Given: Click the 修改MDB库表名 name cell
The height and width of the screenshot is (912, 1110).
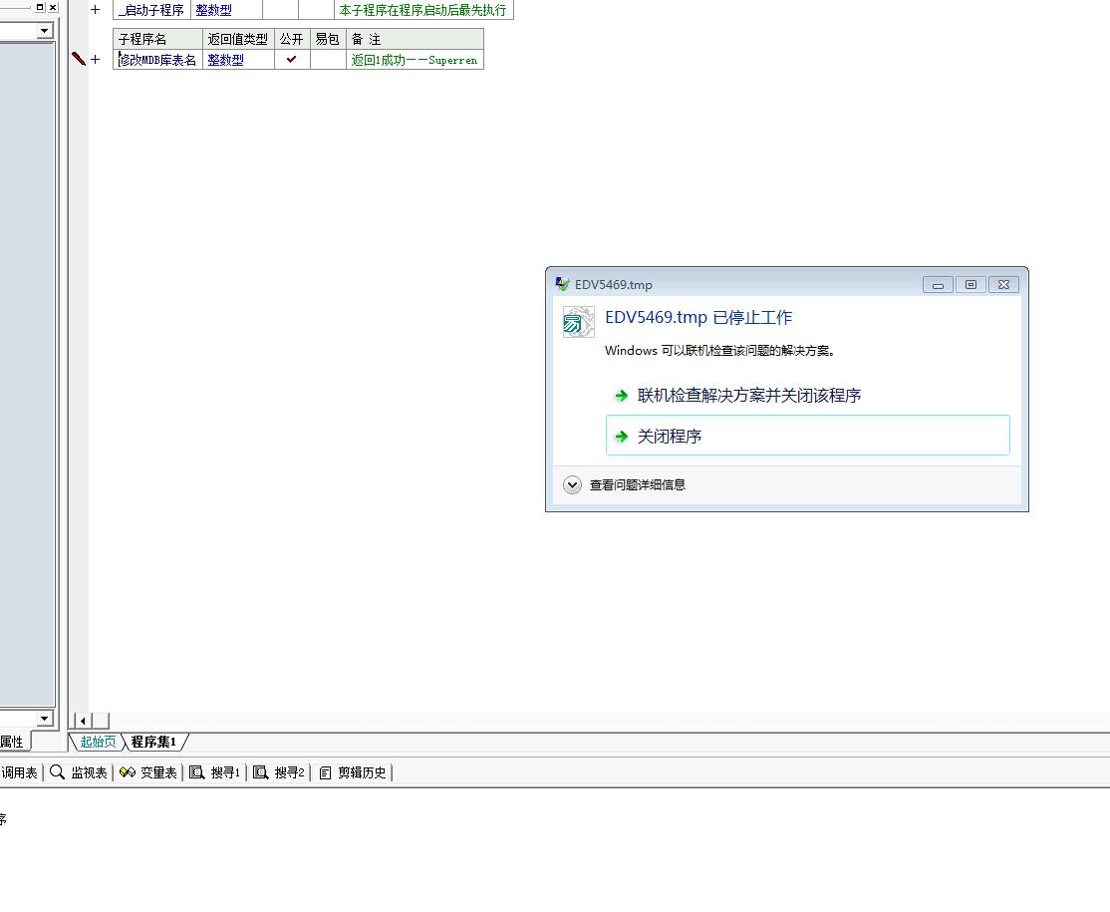Looking at the screenshot, I should click(157, 60).
